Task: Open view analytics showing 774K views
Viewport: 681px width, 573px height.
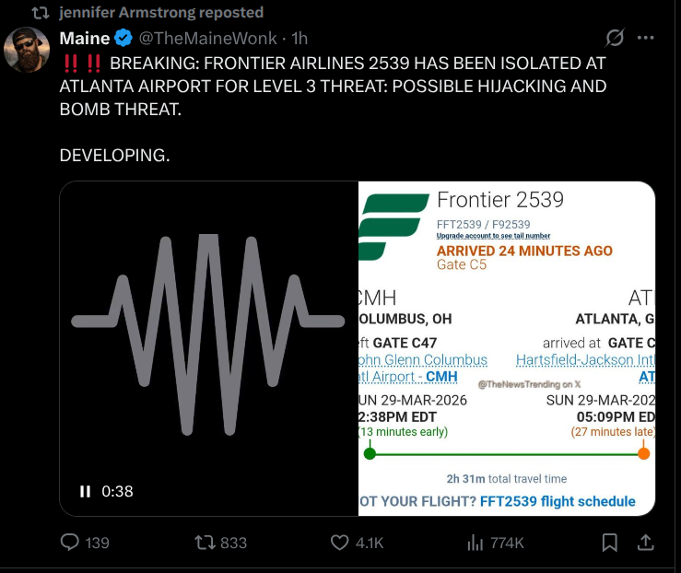Action: point(476,543)
